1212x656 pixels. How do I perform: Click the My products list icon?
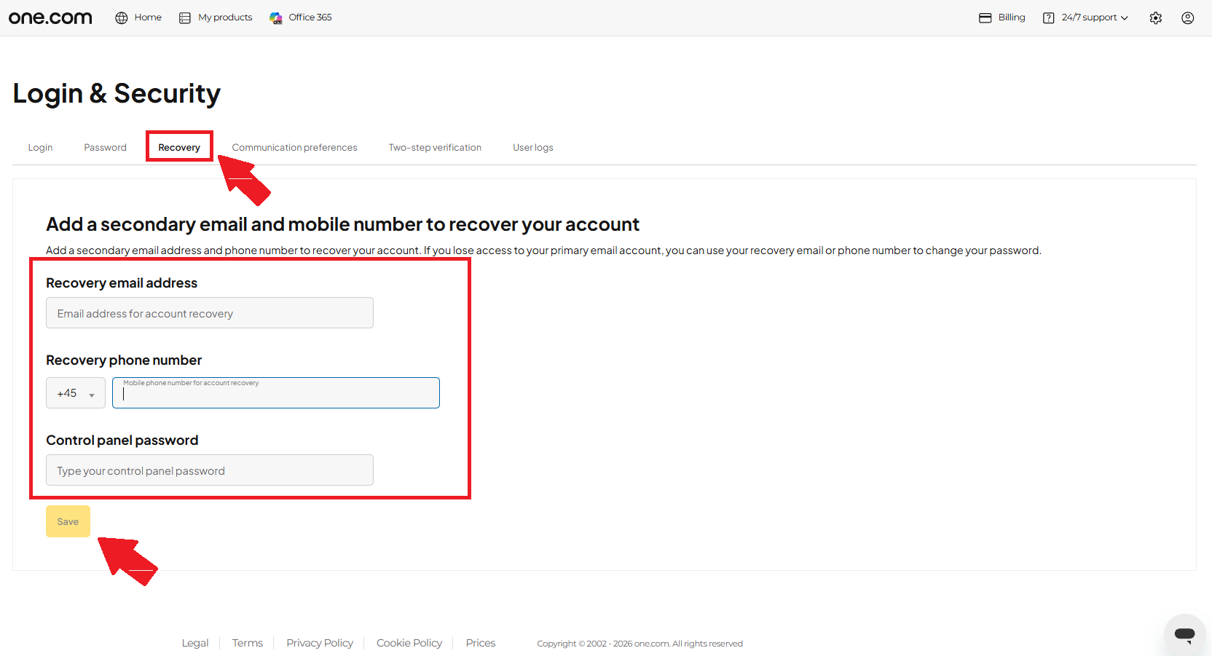click(x=185, y=17)
